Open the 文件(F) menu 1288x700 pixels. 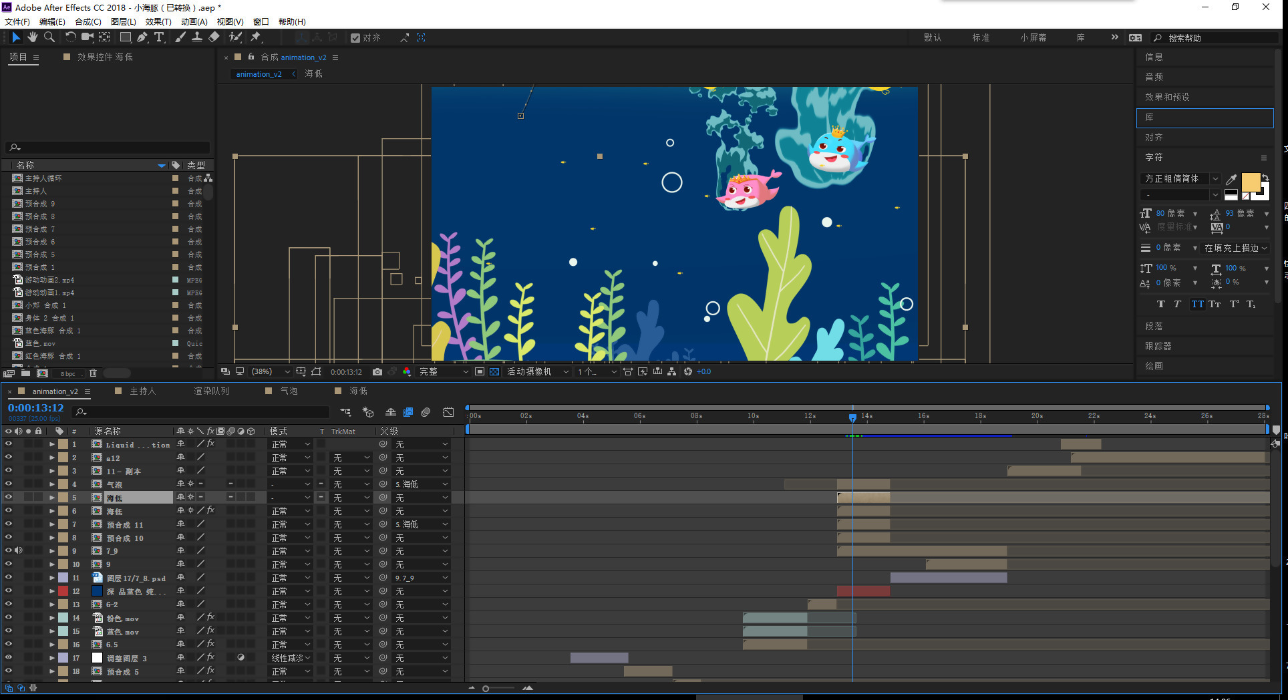(17, 22)
